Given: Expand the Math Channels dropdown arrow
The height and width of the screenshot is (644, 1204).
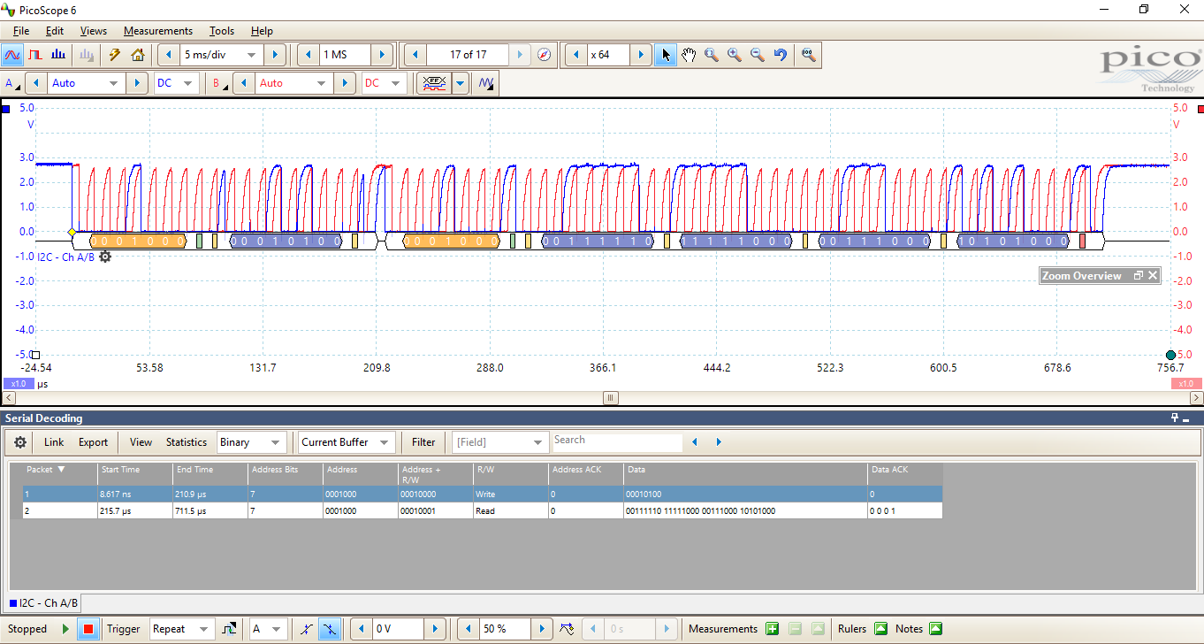Looking at the screenshot, I should (461, 83).
